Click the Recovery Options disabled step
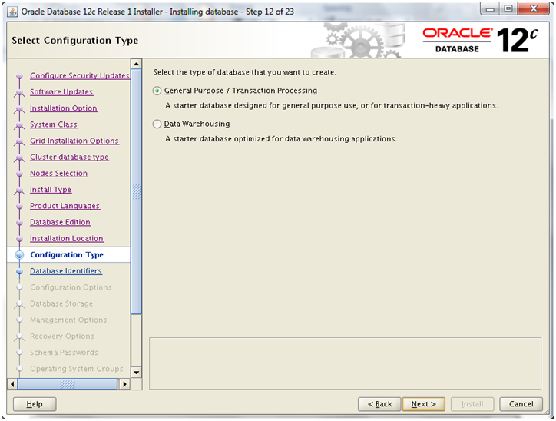The image size is (556, 421). click(x=62, y=336)
